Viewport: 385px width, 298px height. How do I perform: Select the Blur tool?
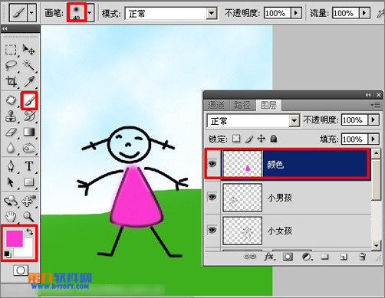point(11,148)
